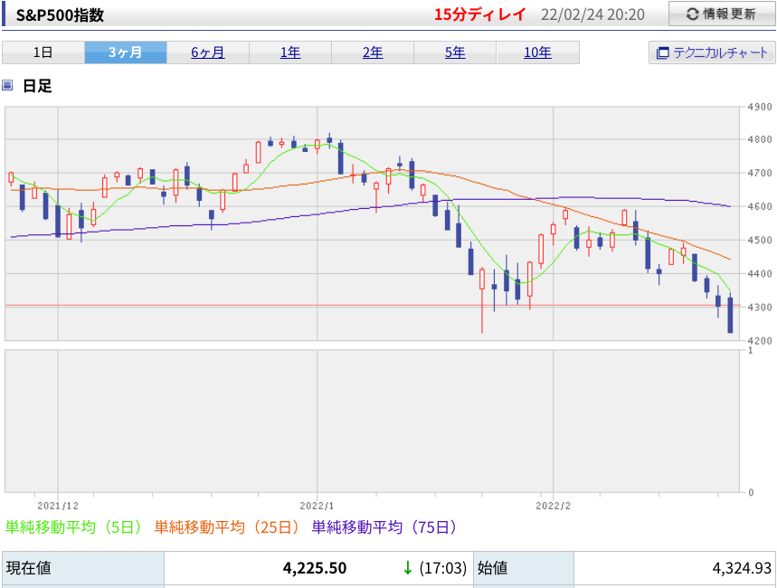Click the square icon before 日足
Screen dimensions: 777x588
[x=7, y=85]
